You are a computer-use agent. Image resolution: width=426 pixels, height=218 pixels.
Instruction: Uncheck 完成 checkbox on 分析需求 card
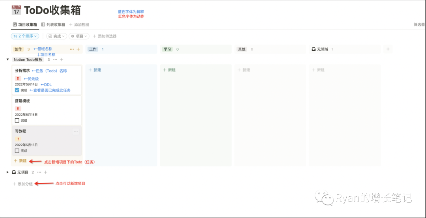click(x=17, y=90)
